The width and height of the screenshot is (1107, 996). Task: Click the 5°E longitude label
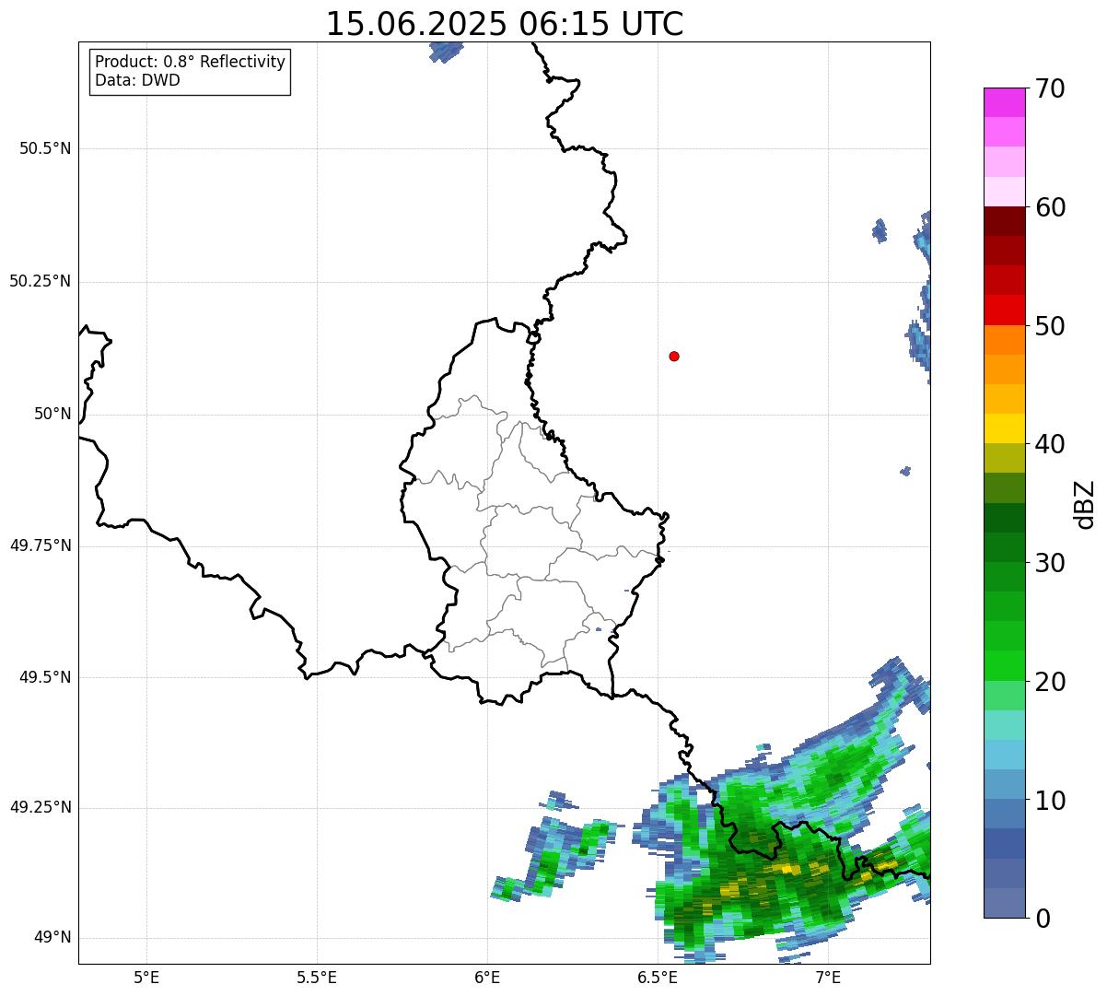point(146,977)
